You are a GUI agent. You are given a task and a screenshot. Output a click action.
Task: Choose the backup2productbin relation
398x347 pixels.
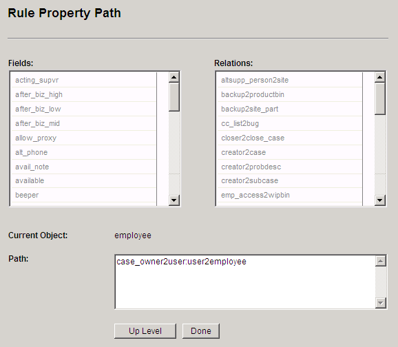coord(289,95)
